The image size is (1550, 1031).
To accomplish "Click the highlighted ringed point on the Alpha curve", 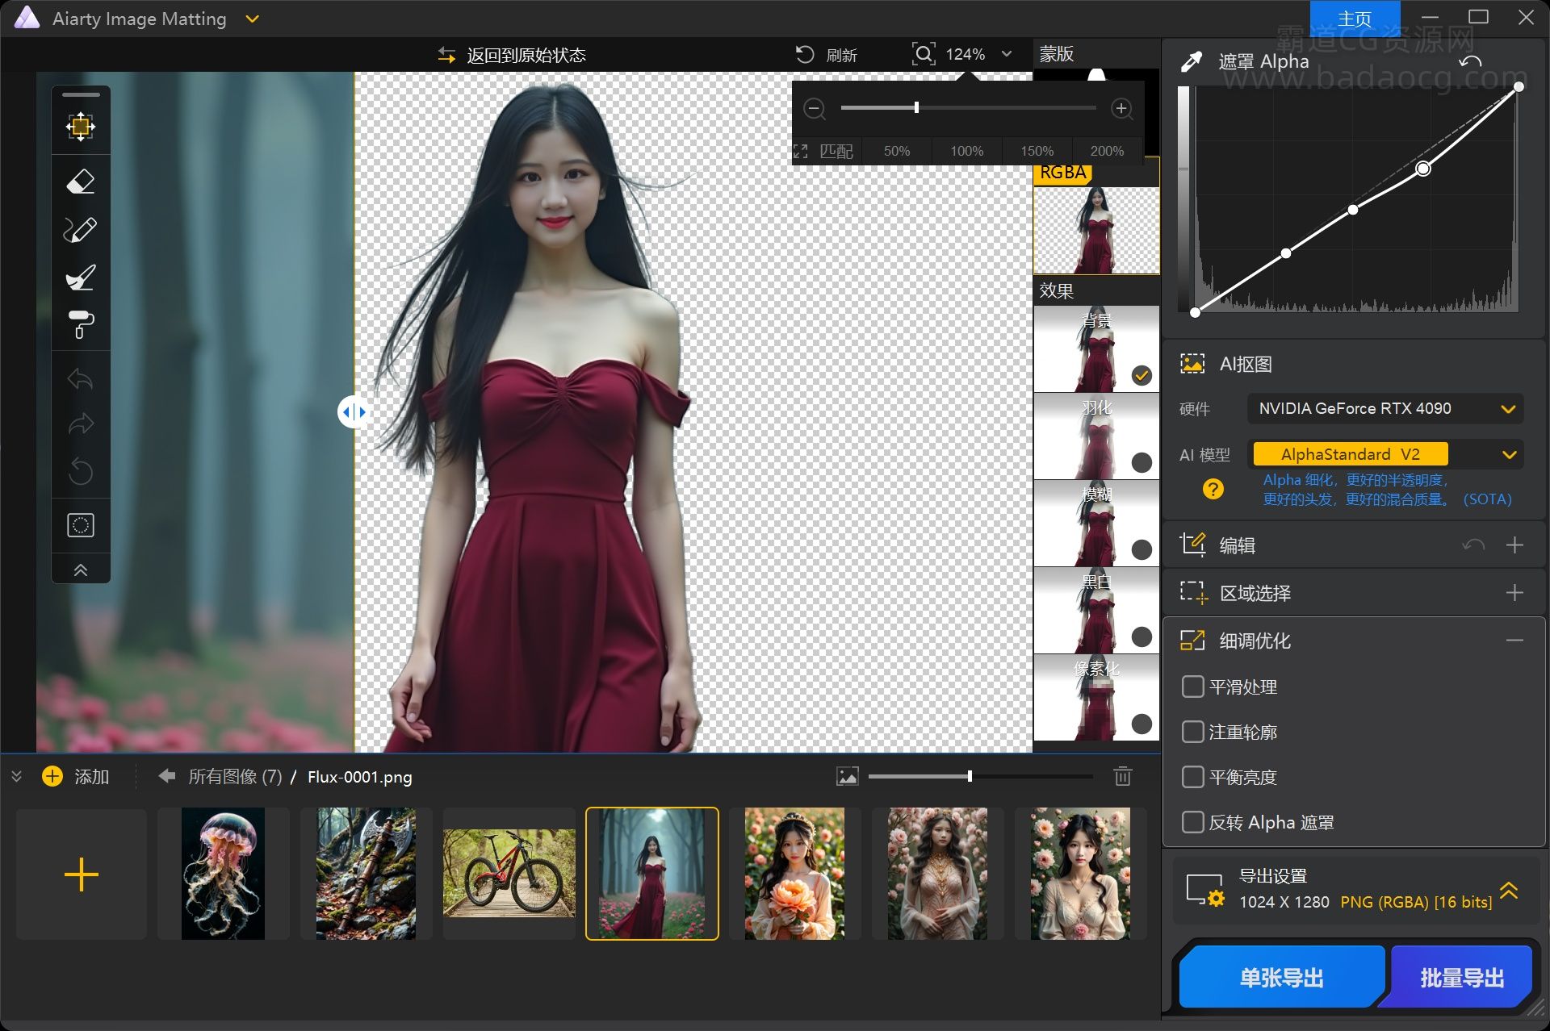I will coord(1423,168).
